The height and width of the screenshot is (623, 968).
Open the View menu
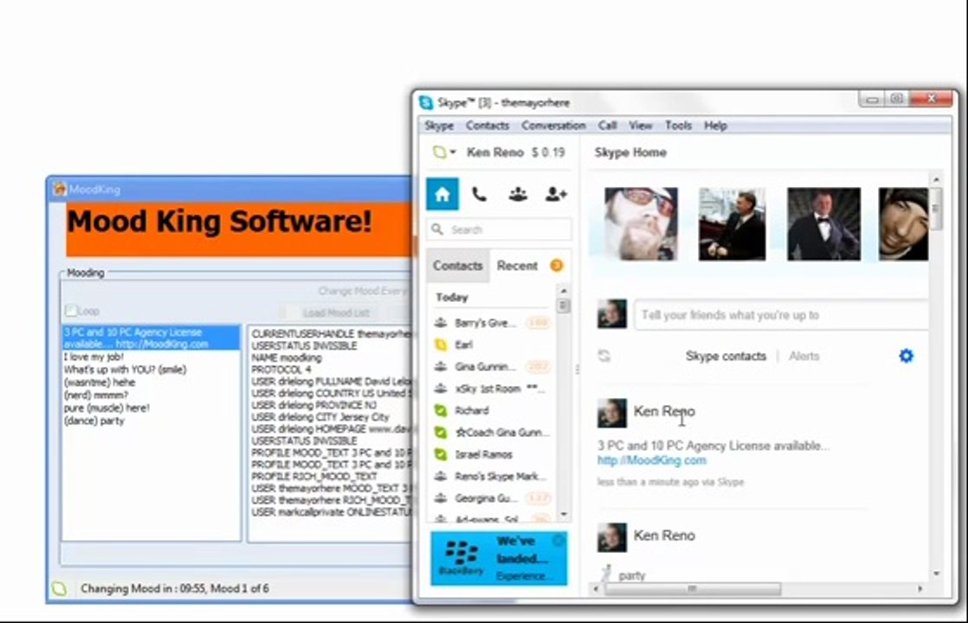[640, 125]
